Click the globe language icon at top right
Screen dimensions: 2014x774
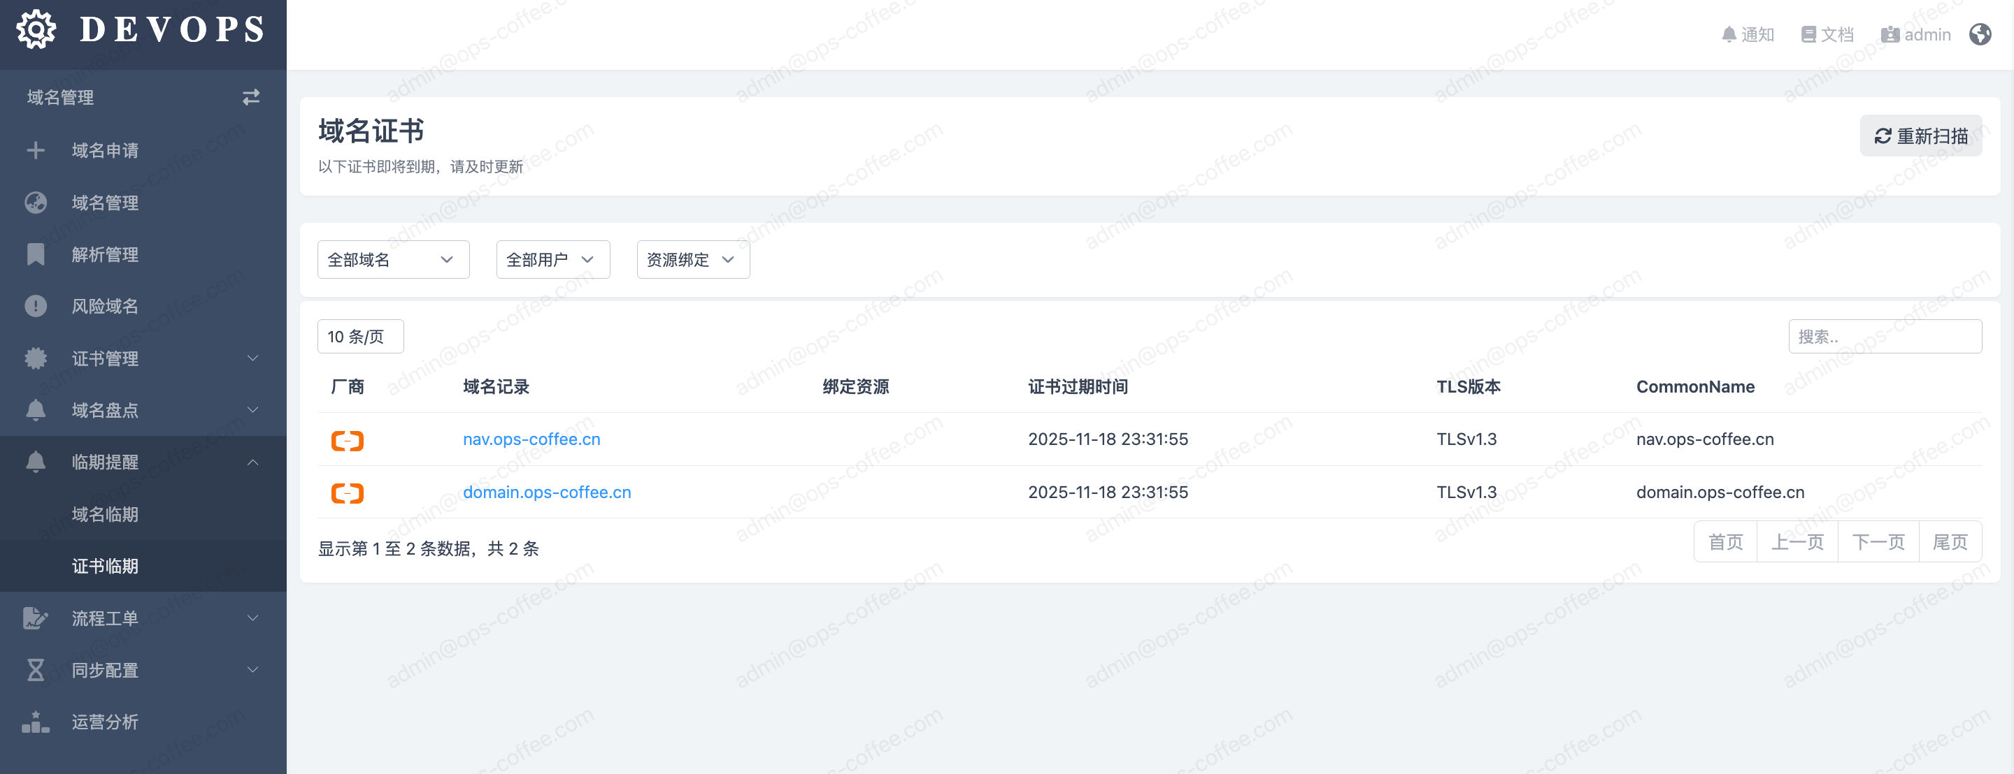(1980, 34)
